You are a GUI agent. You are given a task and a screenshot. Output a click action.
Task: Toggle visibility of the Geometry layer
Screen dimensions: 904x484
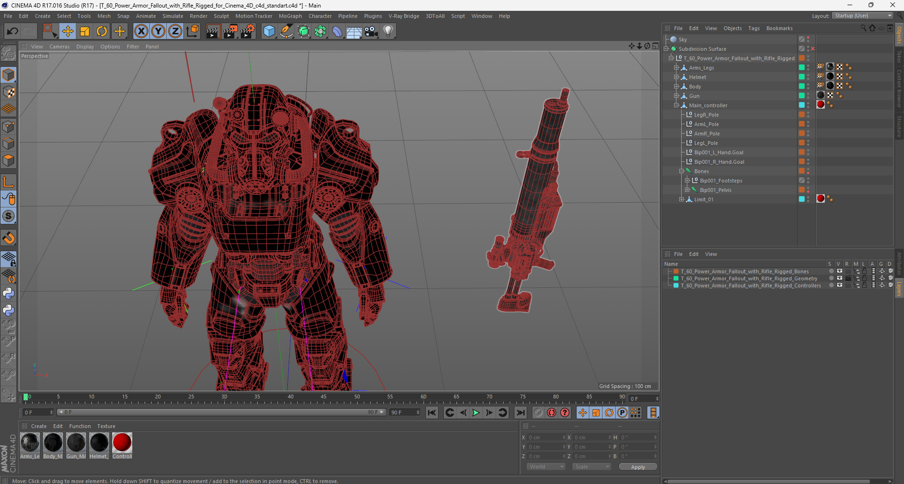[x=839, y=278]
